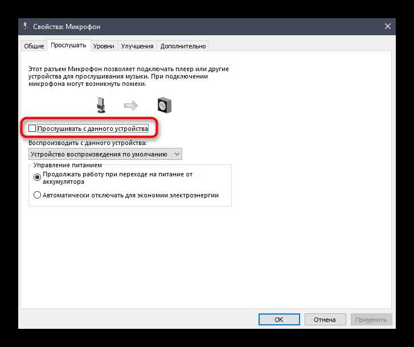Open the Дополнительно tab

tap(183, 46)
